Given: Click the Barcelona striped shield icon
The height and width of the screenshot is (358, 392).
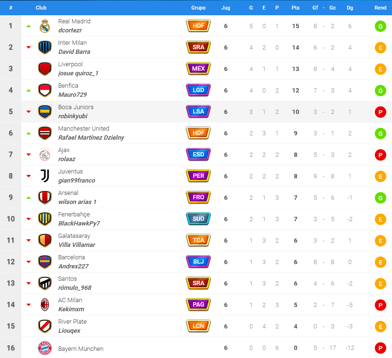Looking at the screenshot, I should tap(45, 262).
